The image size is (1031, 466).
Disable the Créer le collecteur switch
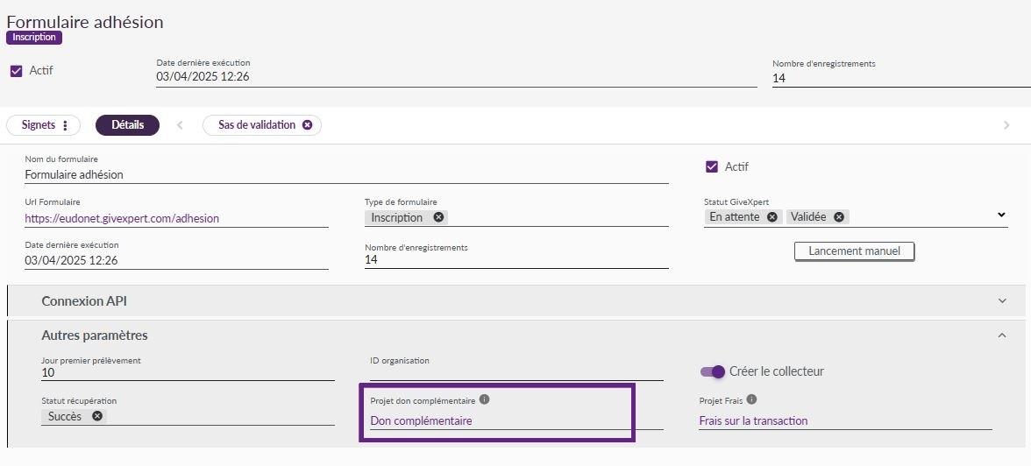pyautogui.click(x=712, y=371)
